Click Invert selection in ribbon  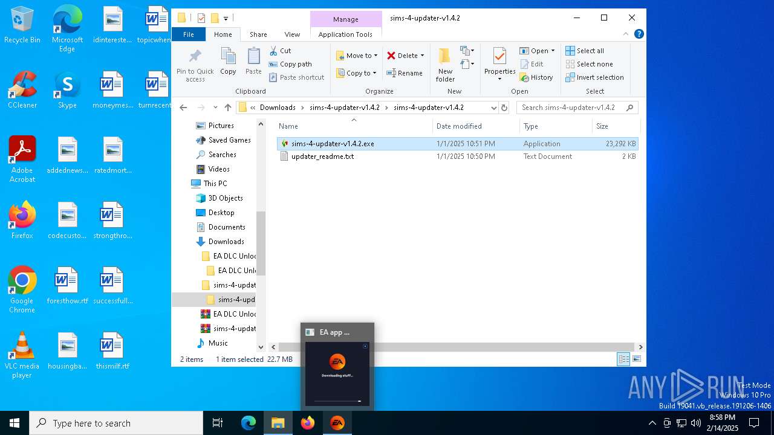pos(594,77)
